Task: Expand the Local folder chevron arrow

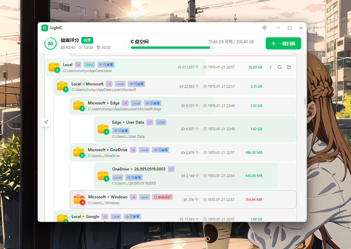Action: (x=270, y=67)
